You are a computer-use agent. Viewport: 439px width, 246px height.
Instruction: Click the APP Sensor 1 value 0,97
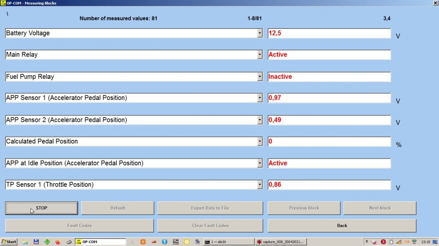(x=329, y=98)
